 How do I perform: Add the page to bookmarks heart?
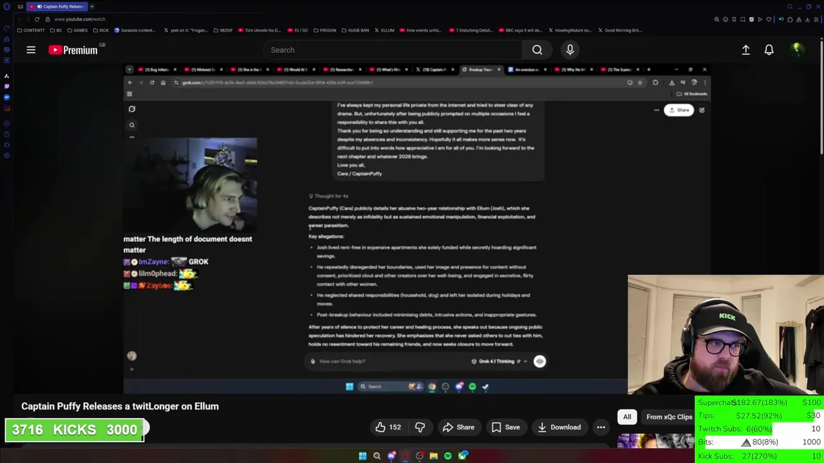click(769, 19)
